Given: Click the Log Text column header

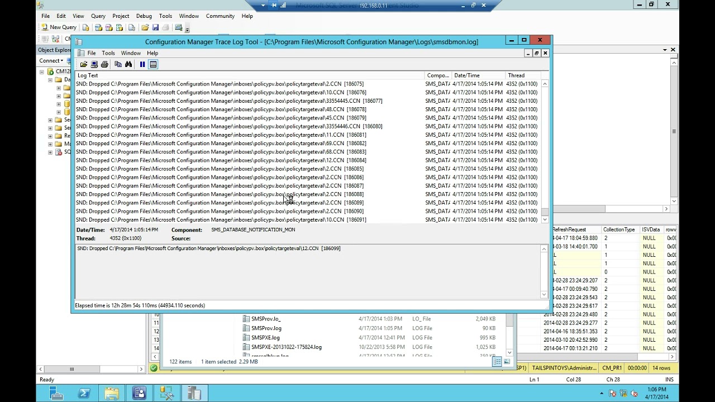Looking at the screenshot, I should pyautogui.click(x=250, y=75).
